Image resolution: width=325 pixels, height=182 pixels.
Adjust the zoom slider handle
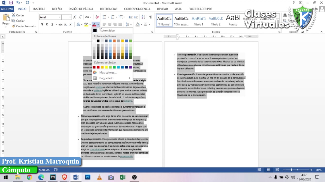(291, 170)
